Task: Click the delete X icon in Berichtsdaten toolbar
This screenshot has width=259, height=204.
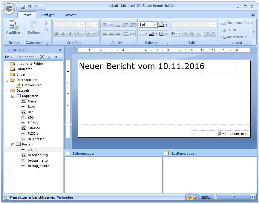Action: point(42,57)
